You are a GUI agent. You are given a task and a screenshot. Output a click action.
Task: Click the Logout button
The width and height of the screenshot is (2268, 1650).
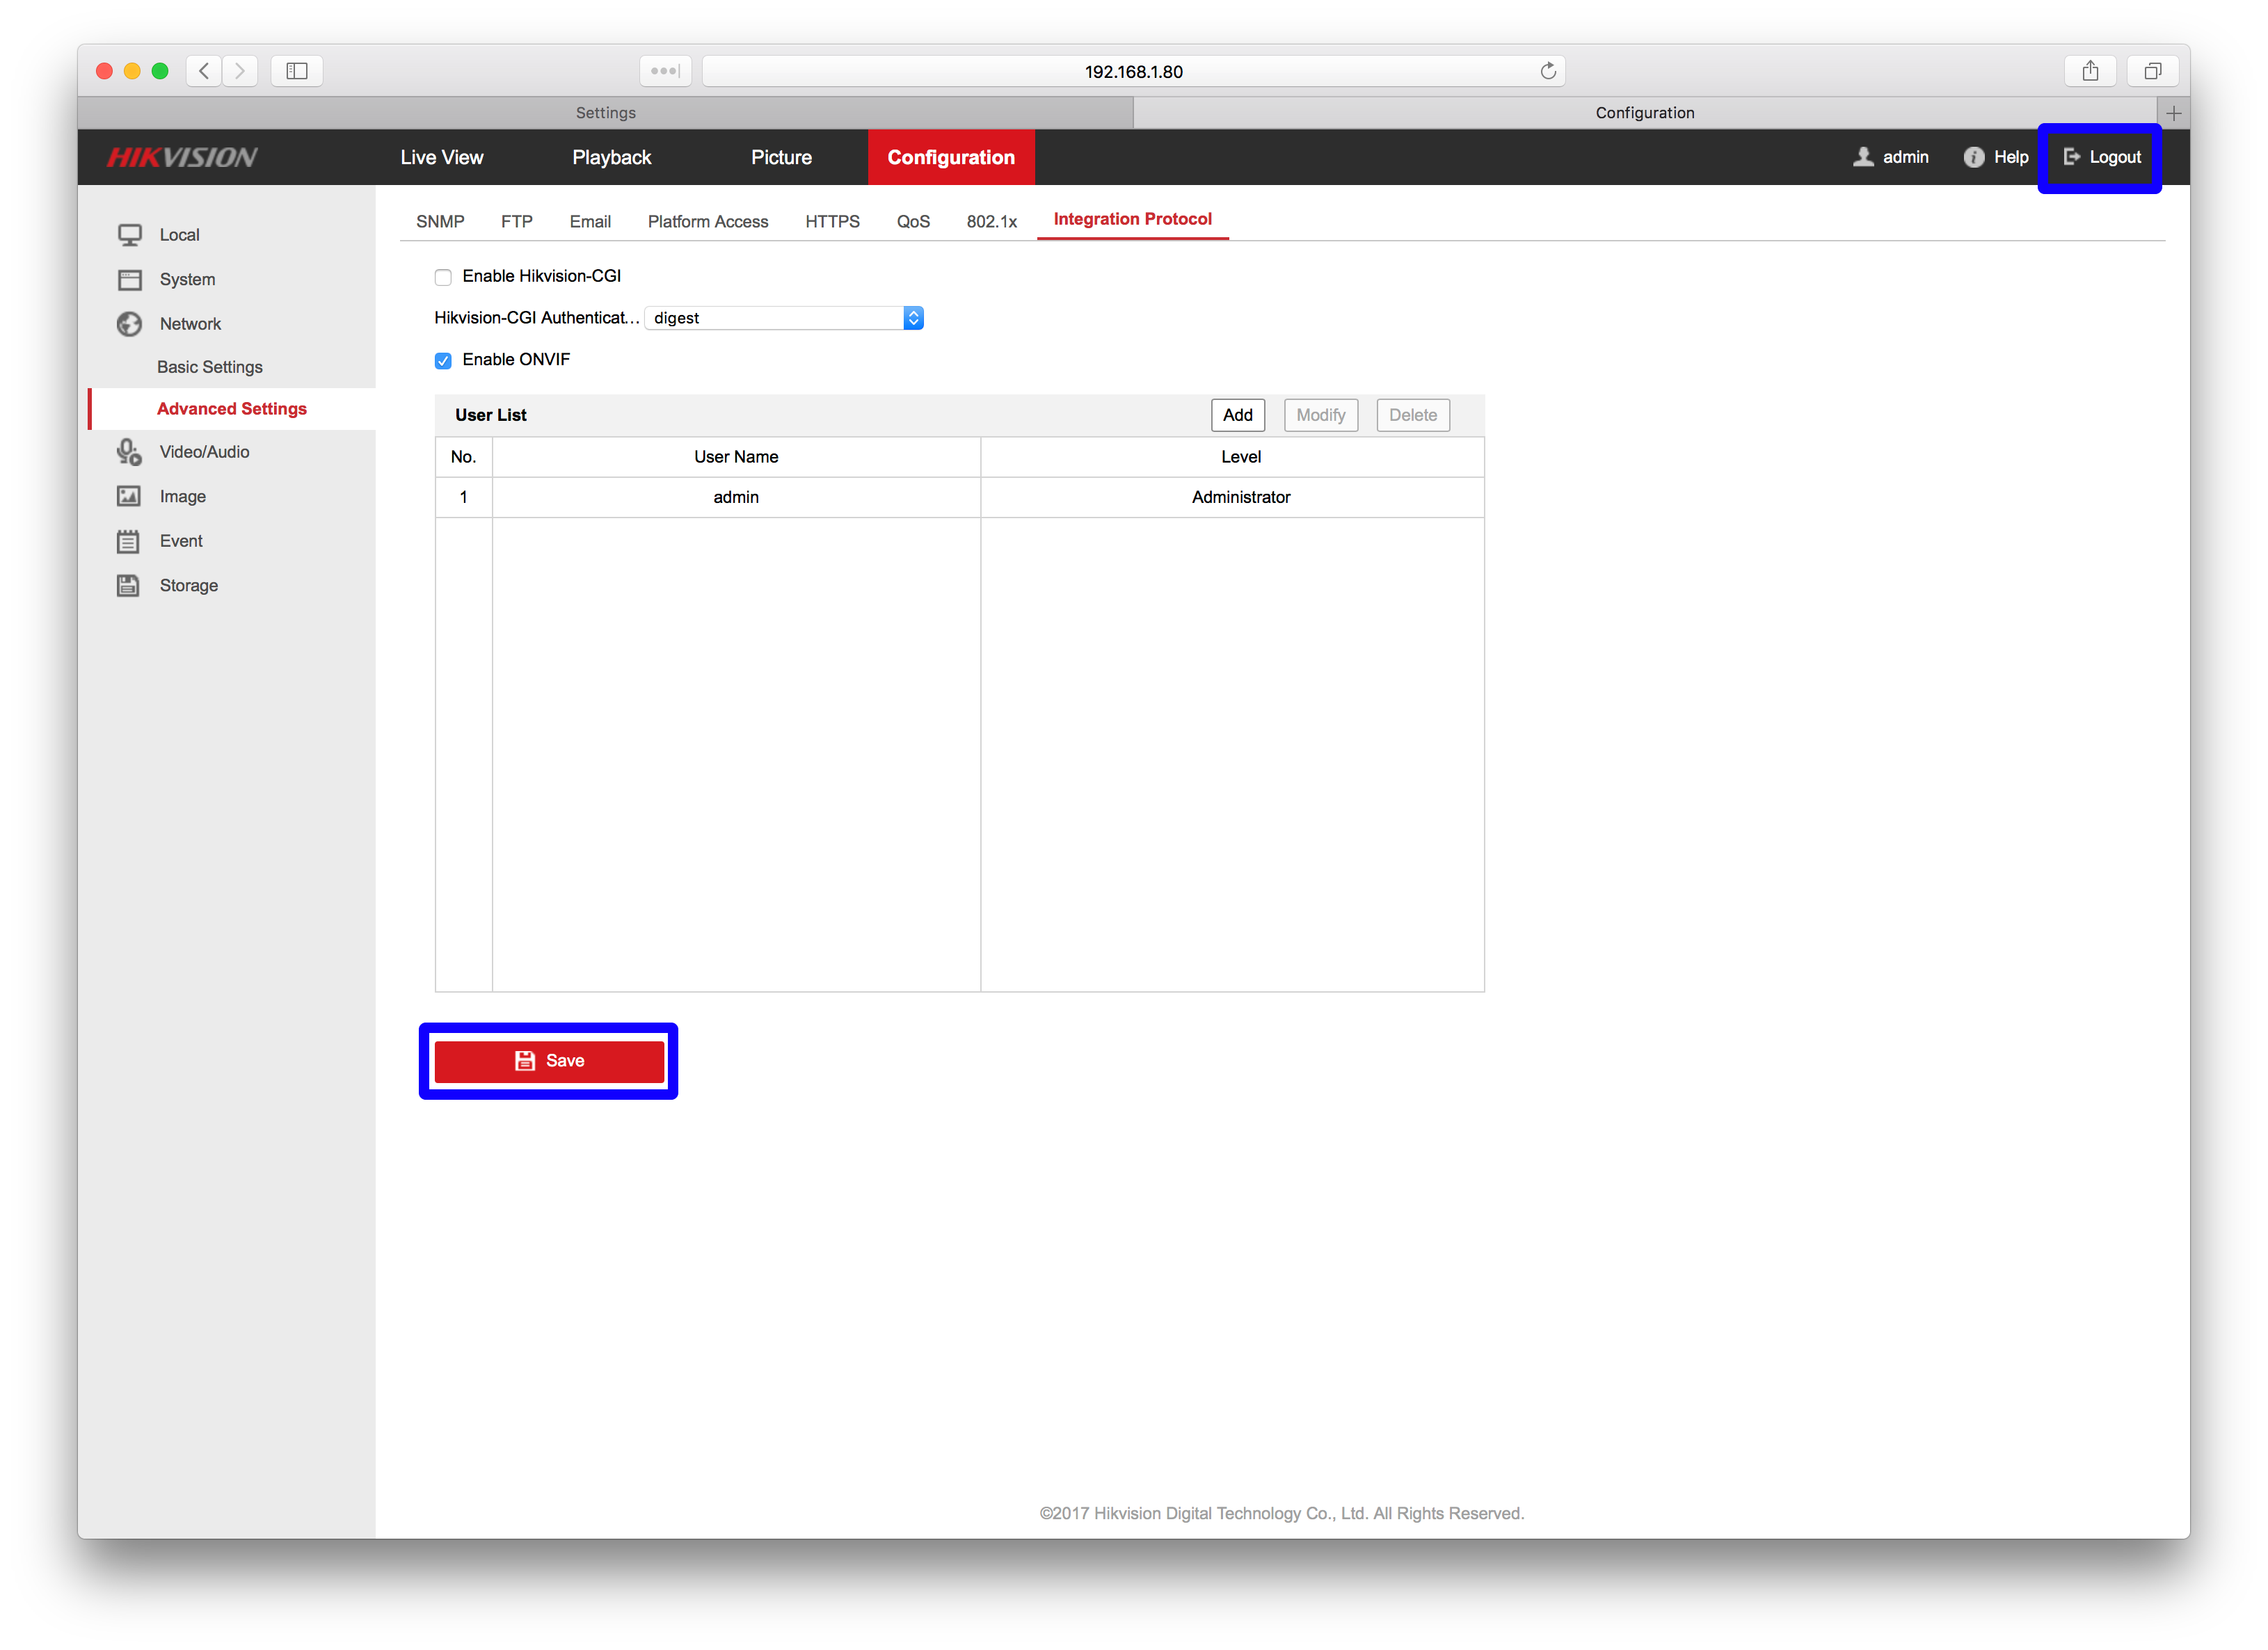click(2102, 157)
